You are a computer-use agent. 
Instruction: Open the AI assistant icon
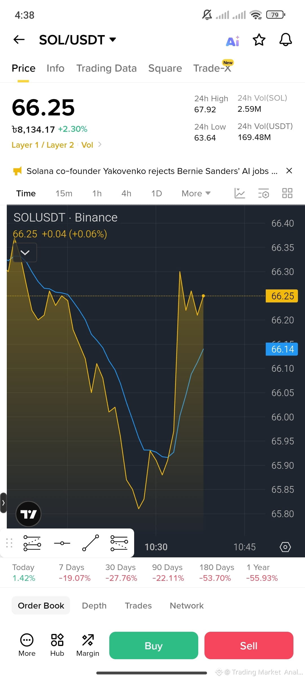point(233,41)
